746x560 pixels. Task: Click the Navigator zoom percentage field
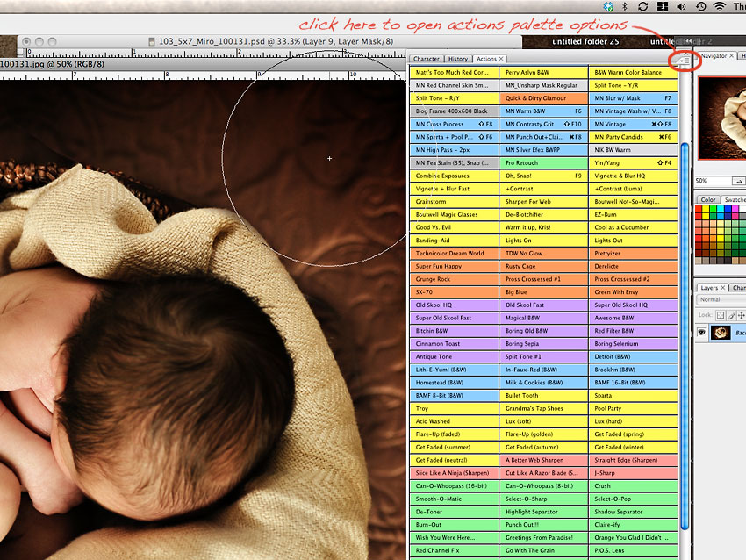tap(702, 180)
